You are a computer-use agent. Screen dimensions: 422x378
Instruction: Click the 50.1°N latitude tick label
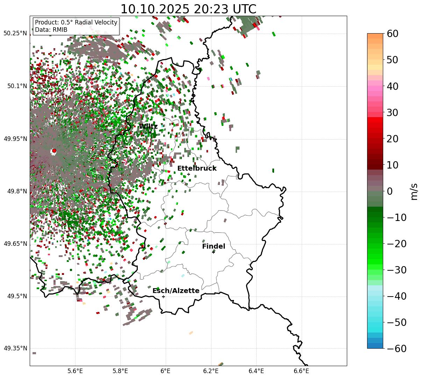pyautogui.click(x=17, y=86)
